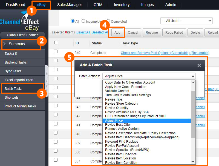
Task: Choose Revise Item Condition option
Action: point(147,163)
